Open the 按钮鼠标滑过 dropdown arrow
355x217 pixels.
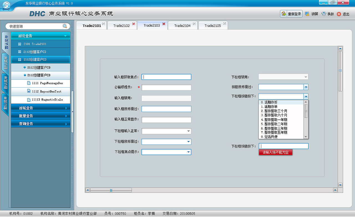(306, 87)
